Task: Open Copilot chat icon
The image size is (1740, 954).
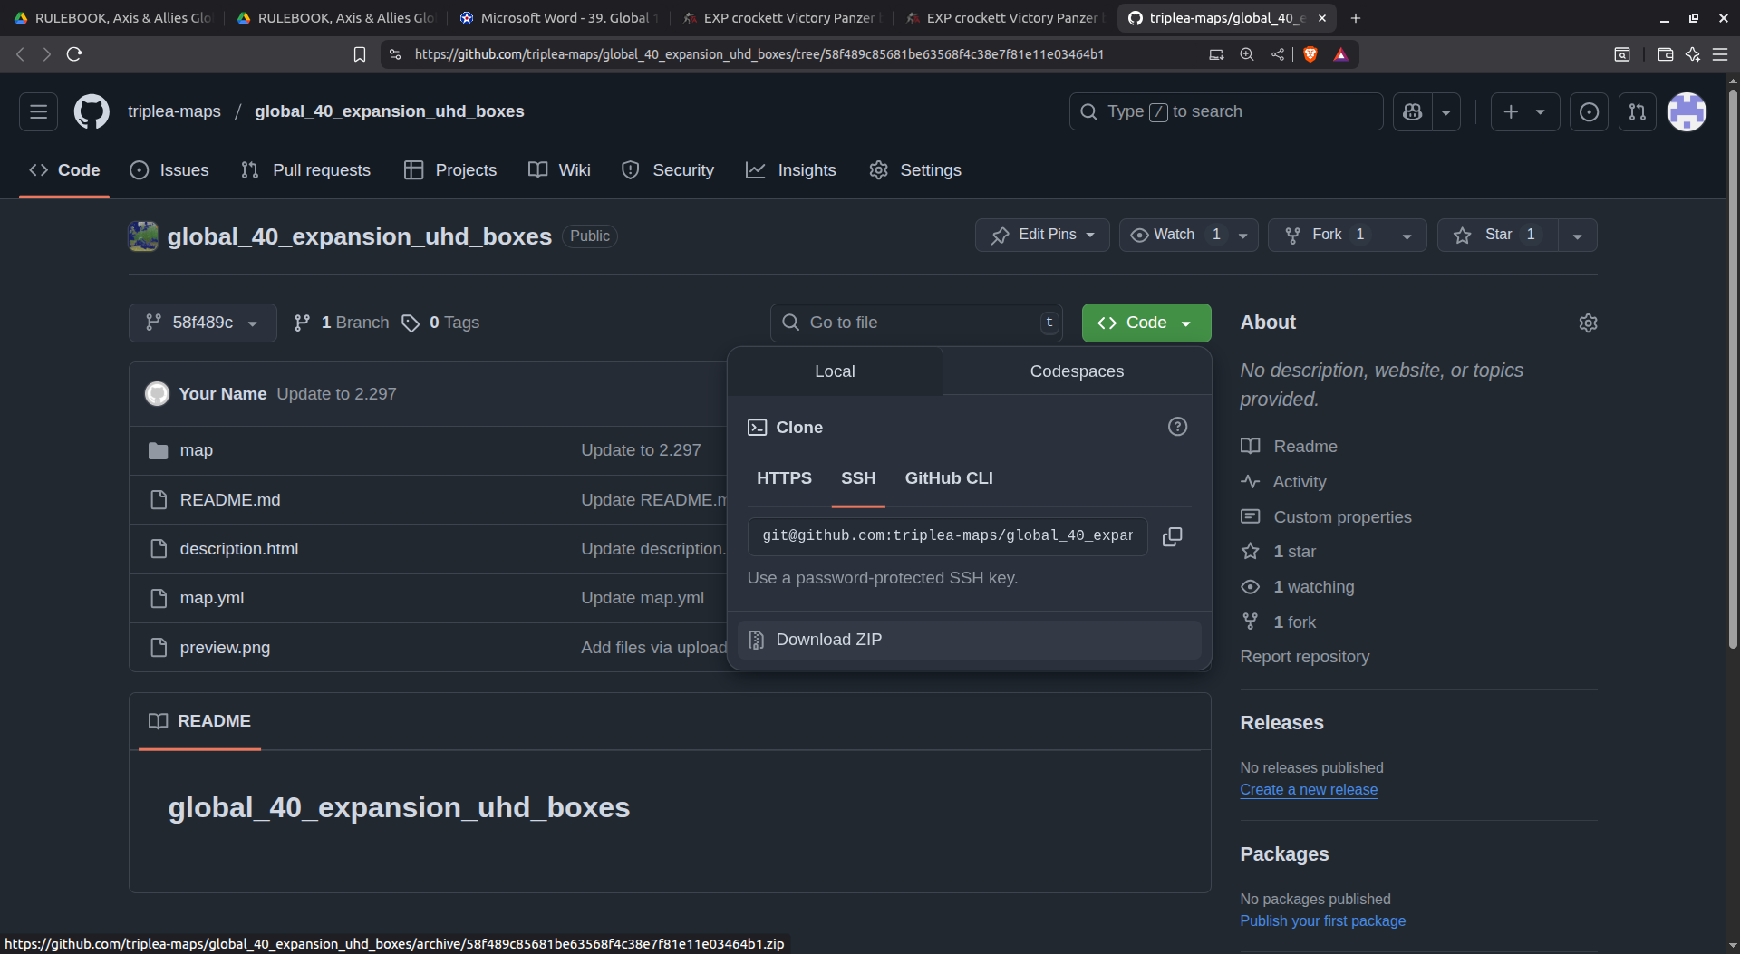Action: [x=1412, y=111]
